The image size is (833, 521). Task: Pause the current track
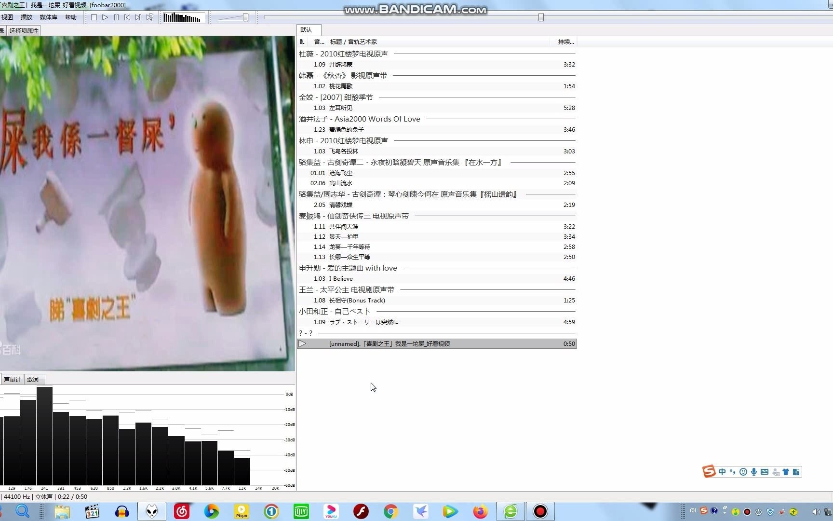(x=116, y=17)
